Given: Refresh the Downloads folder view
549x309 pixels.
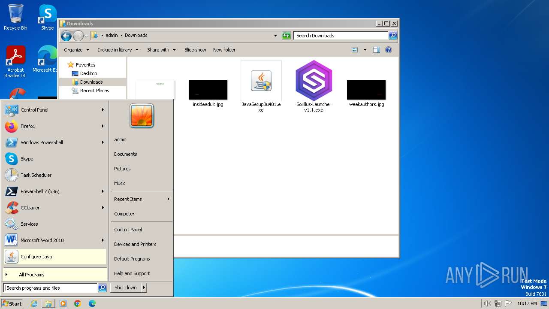Looking at the screenshot, I should [x=286, y=36].
